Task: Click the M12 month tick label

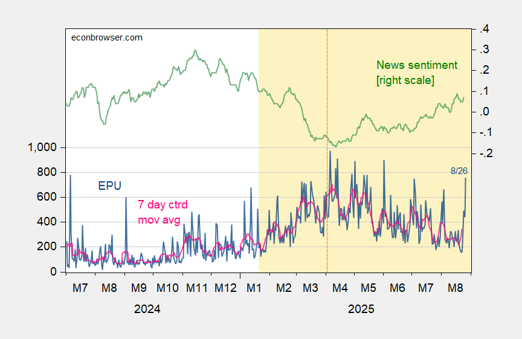Action: (x=225, y=288)
